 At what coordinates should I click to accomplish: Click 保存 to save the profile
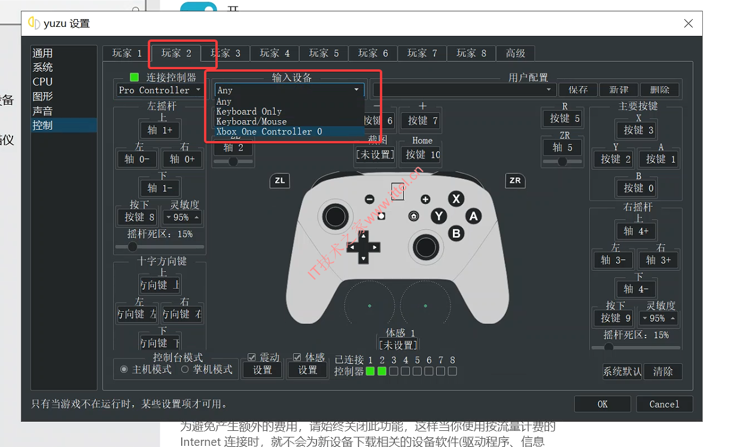tap(578, 90)
